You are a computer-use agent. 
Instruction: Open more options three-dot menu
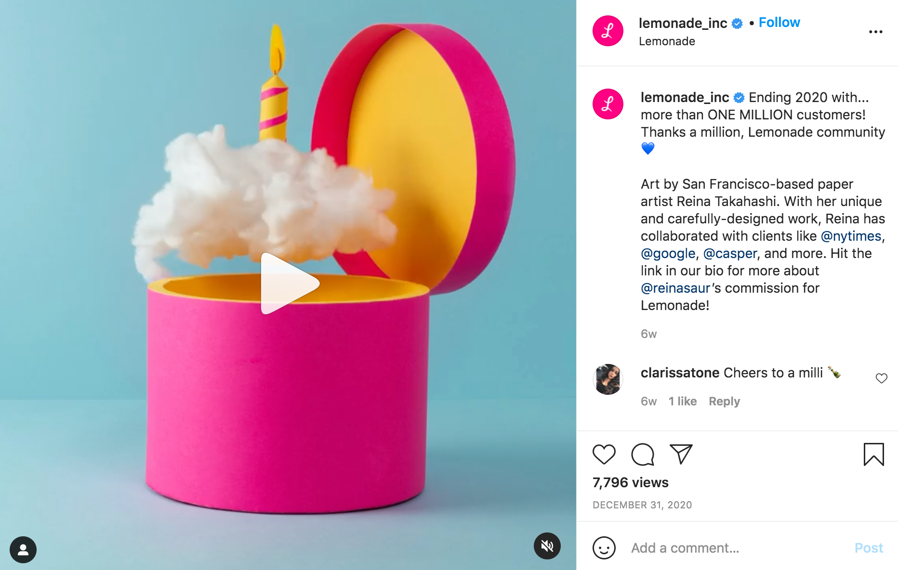(x=875, y=32)
